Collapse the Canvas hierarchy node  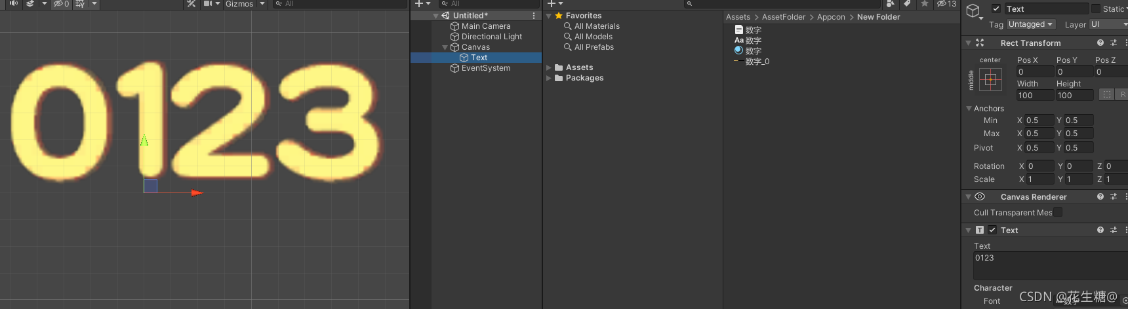[x=445, y=47]
